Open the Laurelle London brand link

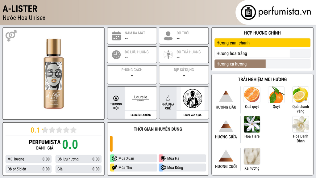click(140, 115)
